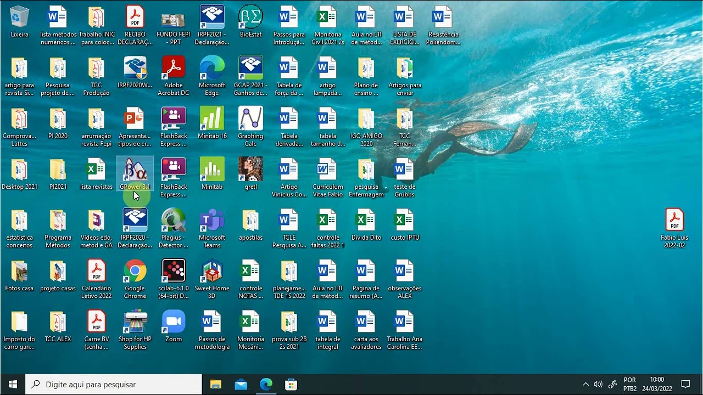Select the Minitab shortcut beside gretl

[212, 174]
